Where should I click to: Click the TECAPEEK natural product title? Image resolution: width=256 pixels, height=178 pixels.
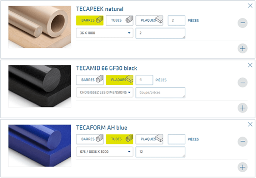[x=100, y=9]
